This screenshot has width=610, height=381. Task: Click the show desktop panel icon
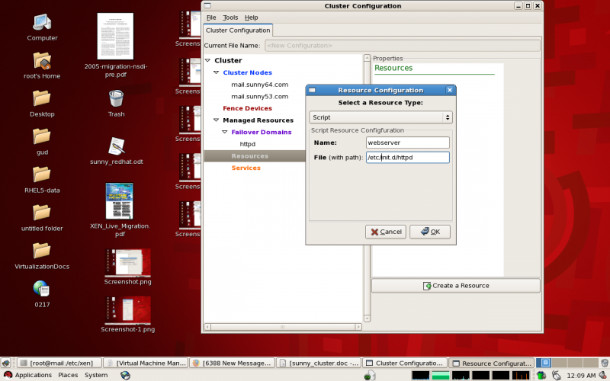click(6, 363)
